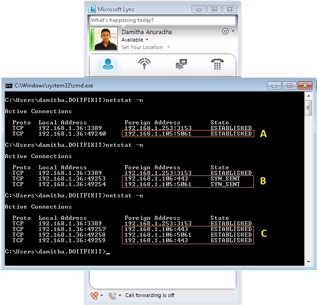Click local address 192.168.1.36:49259
The height and width of the screenshot is (305, 317).
pyautogui.click(x=72, y=240)
